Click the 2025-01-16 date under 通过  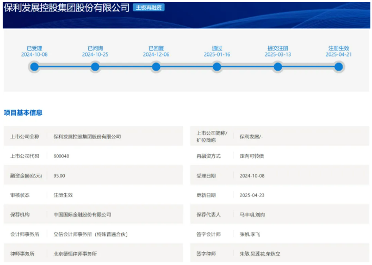coord(217,54)
